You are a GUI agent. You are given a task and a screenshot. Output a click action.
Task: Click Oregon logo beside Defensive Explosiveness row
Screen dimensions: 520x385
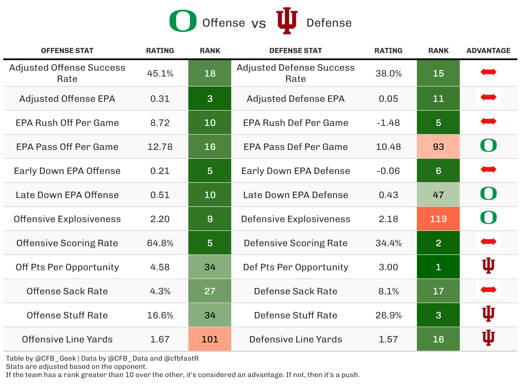(488, 218)
